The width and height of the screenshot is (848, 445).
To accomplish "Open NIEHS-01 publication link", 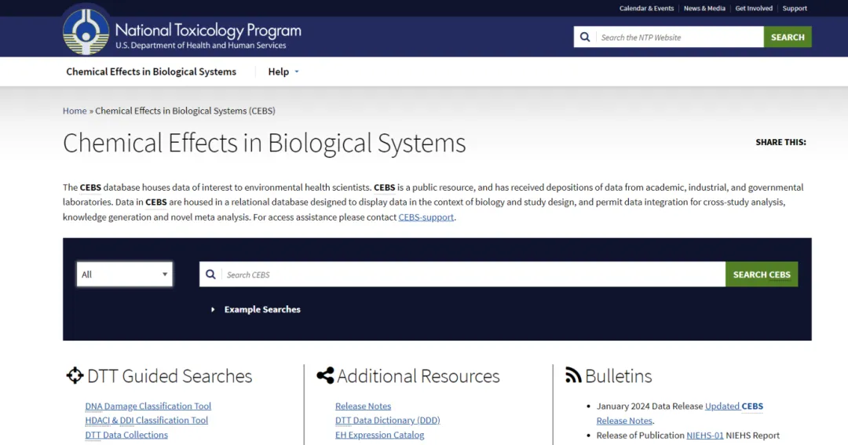I will point(704,436).
